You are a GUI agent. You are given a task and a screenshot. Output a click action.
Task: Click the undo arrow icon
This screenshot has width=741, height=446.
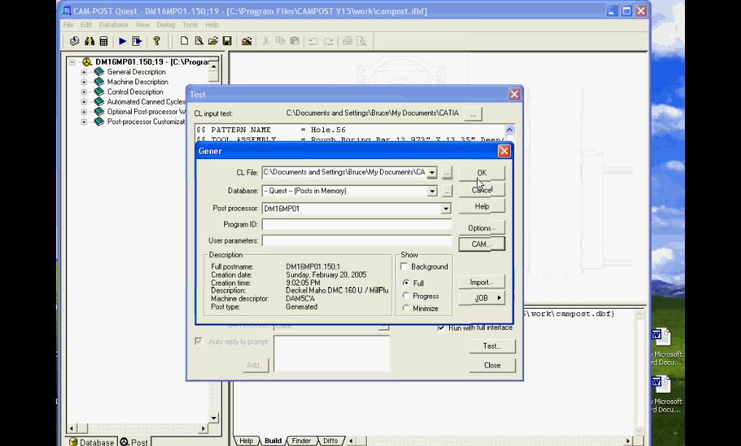[313, 41]
